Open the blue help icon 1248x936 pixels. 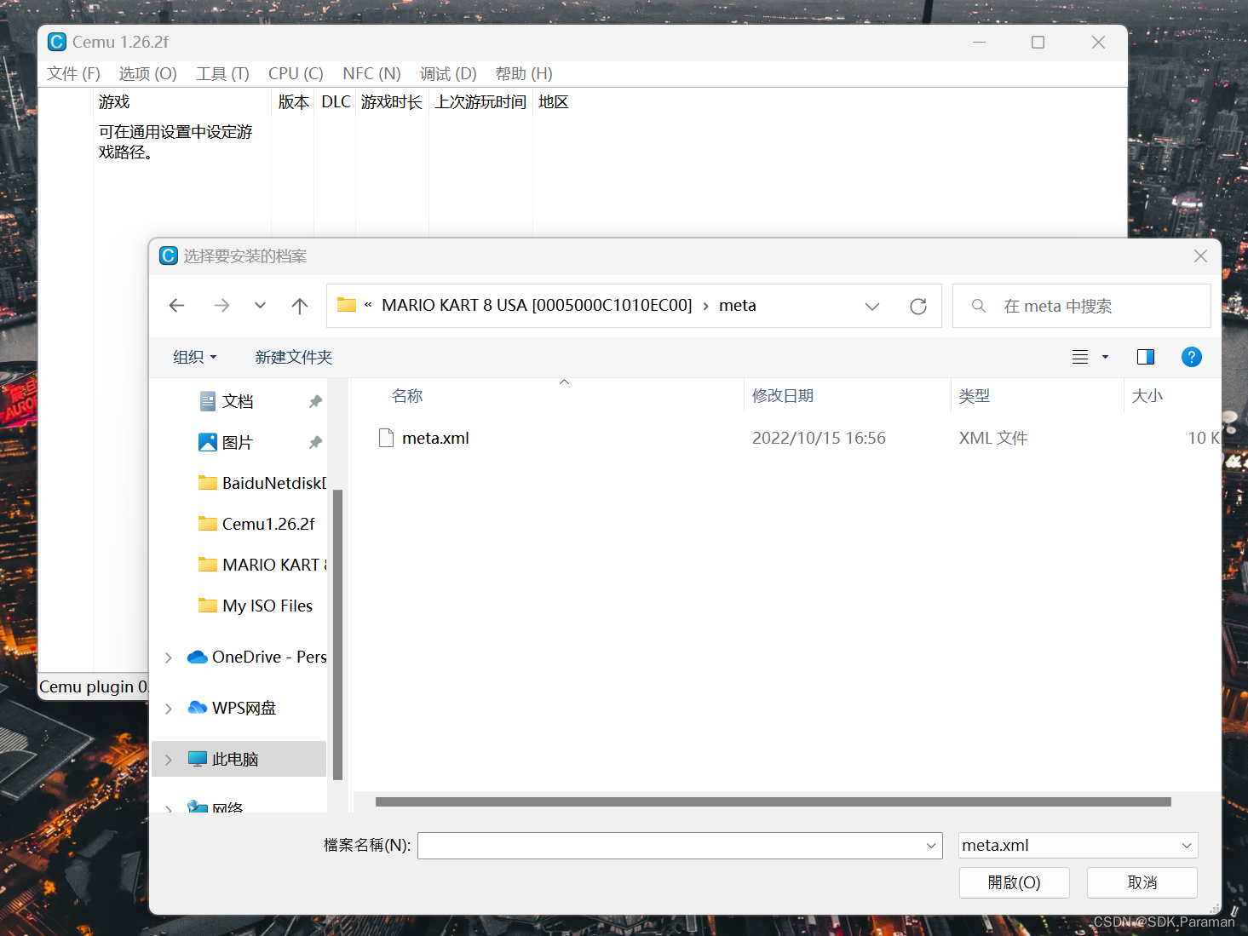[1191, 357]
